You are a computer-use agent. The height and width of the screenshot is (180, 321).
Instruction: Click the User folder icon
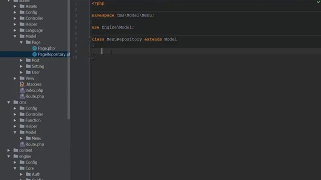(x=29, y=72)
